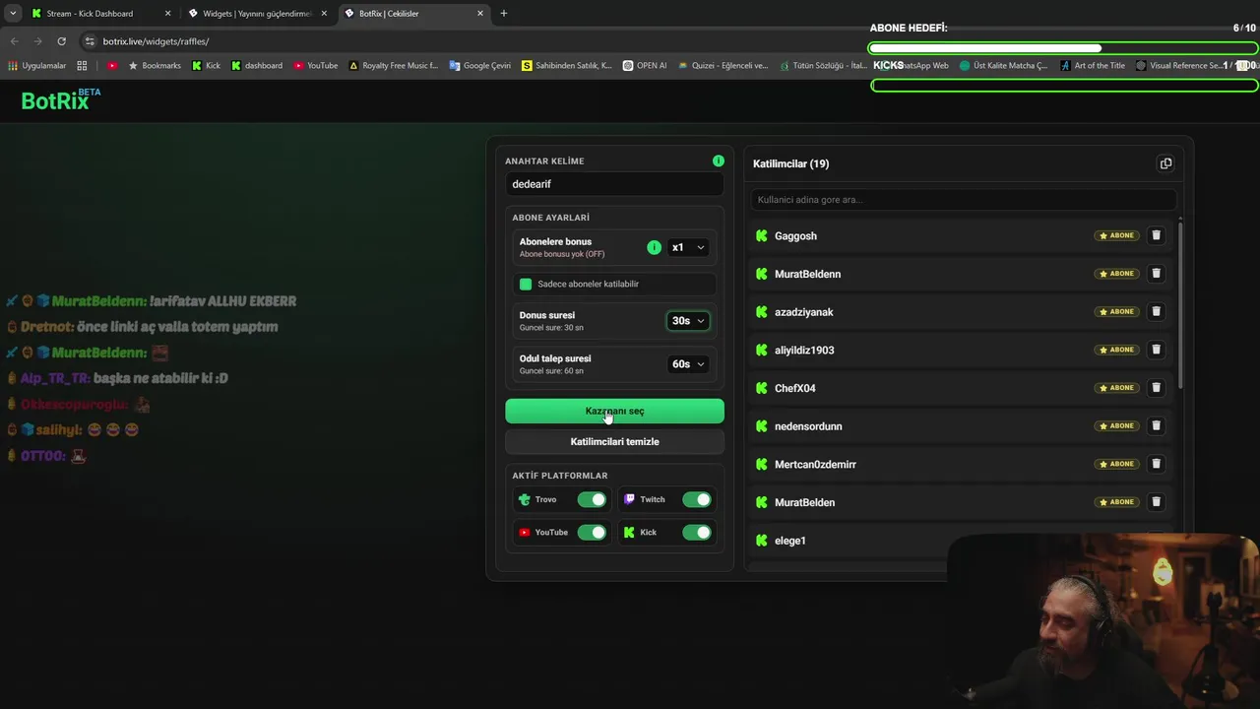Open the Art of the Title bookmark
Viewport: 1260px width, 709px height.
tap(1093, 66)
